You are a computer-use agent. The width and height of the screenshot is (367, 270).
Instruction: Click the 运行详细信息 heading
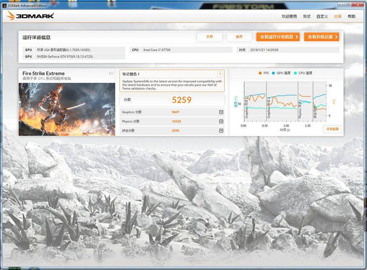36,37
